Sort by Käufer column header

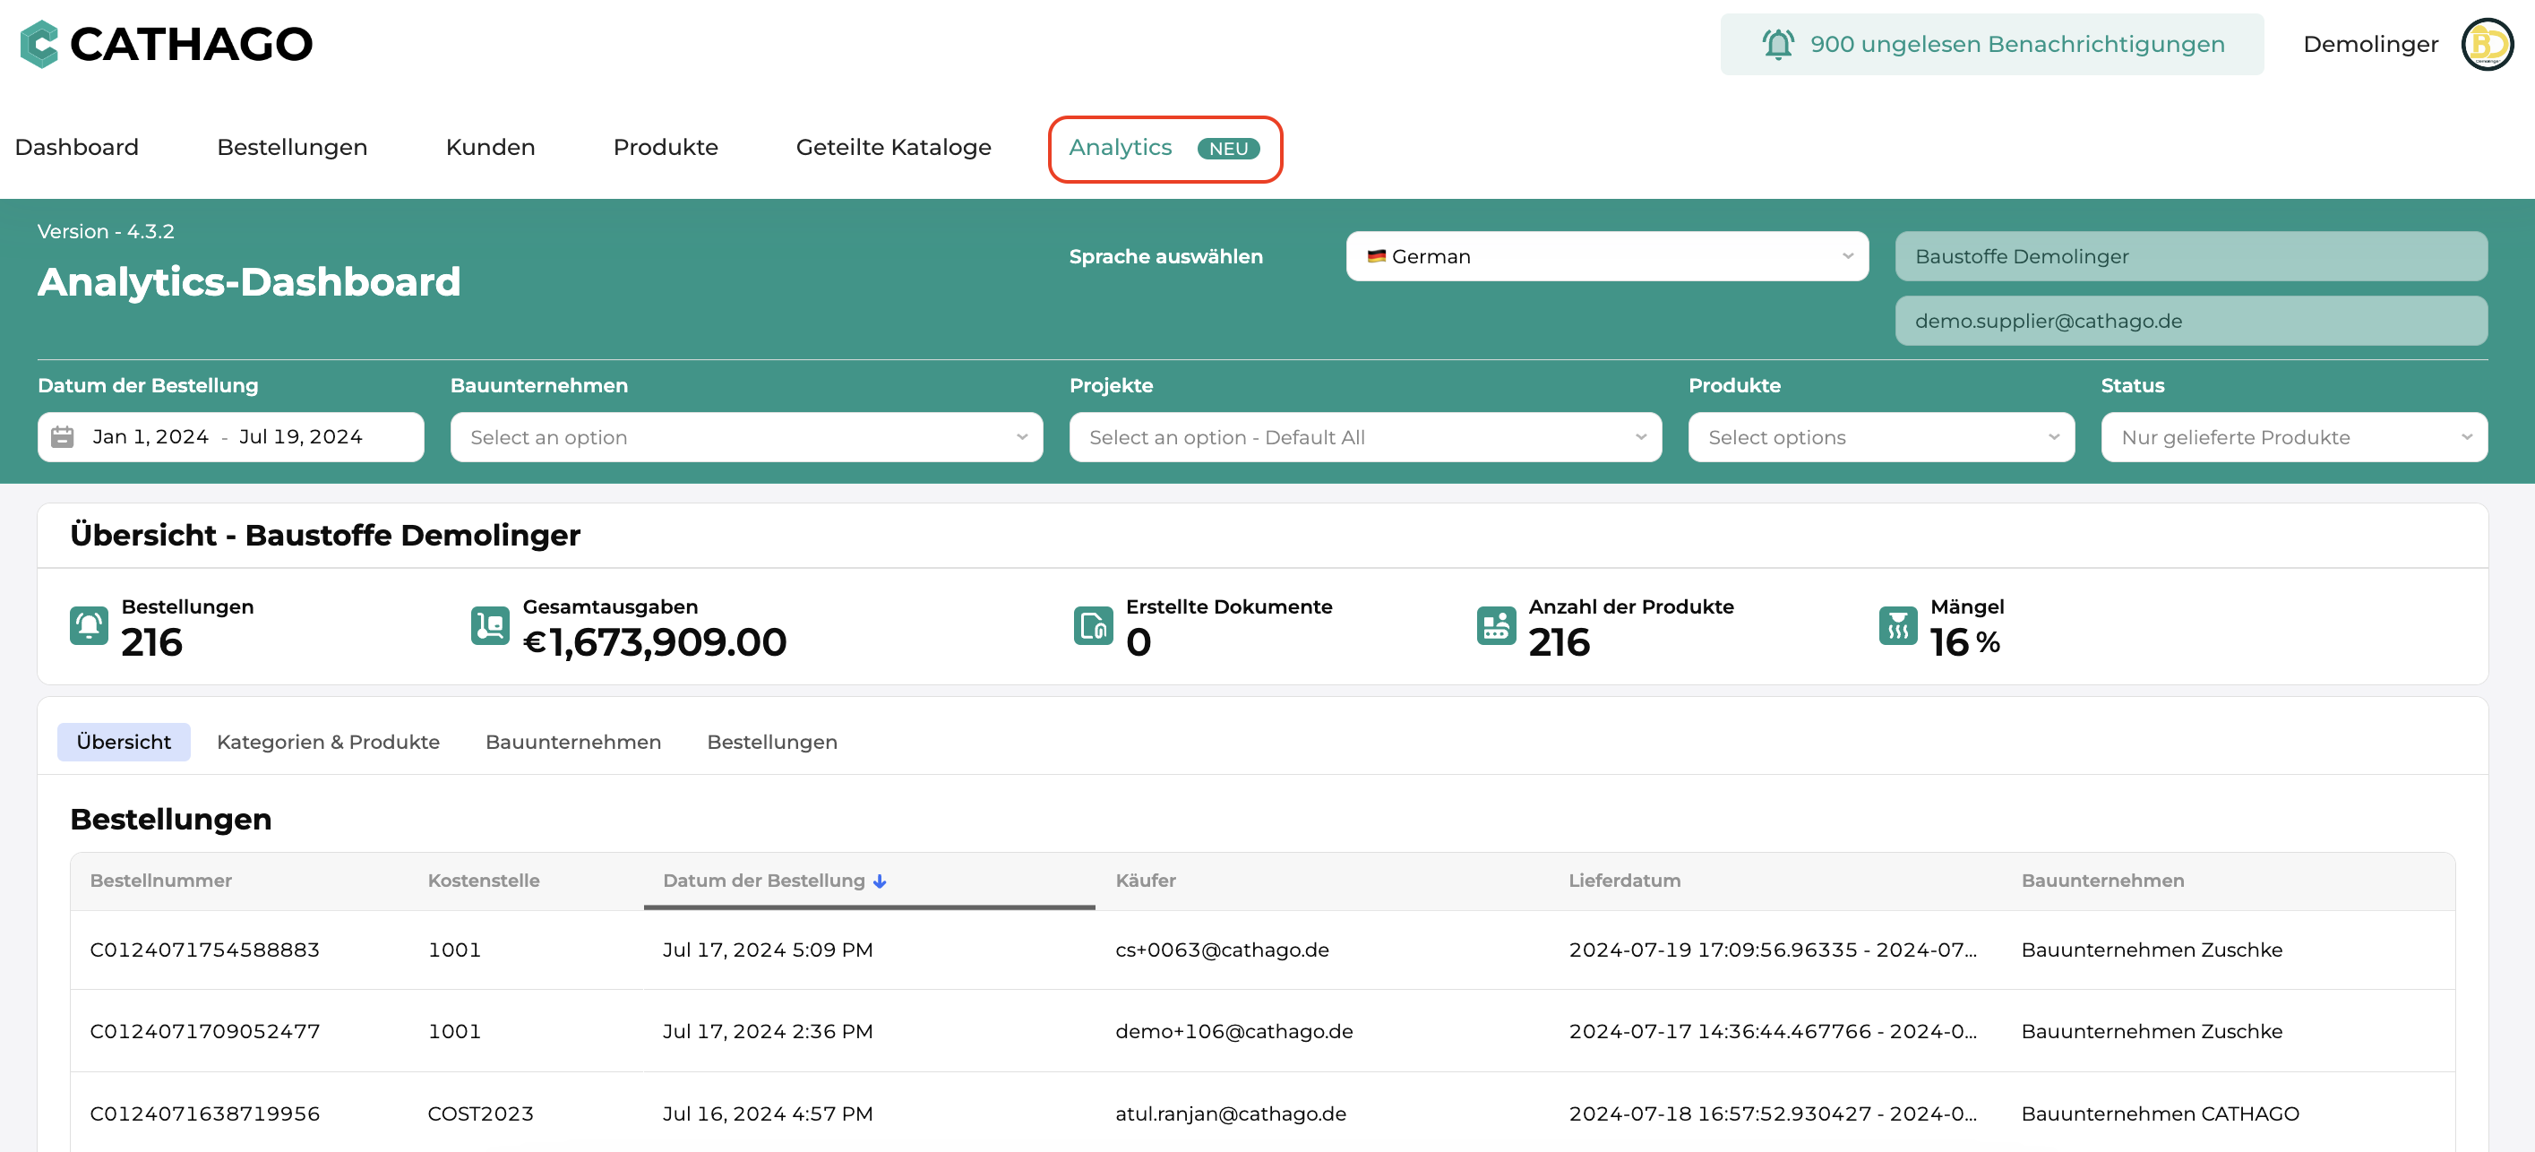(x=1146, y=881)
